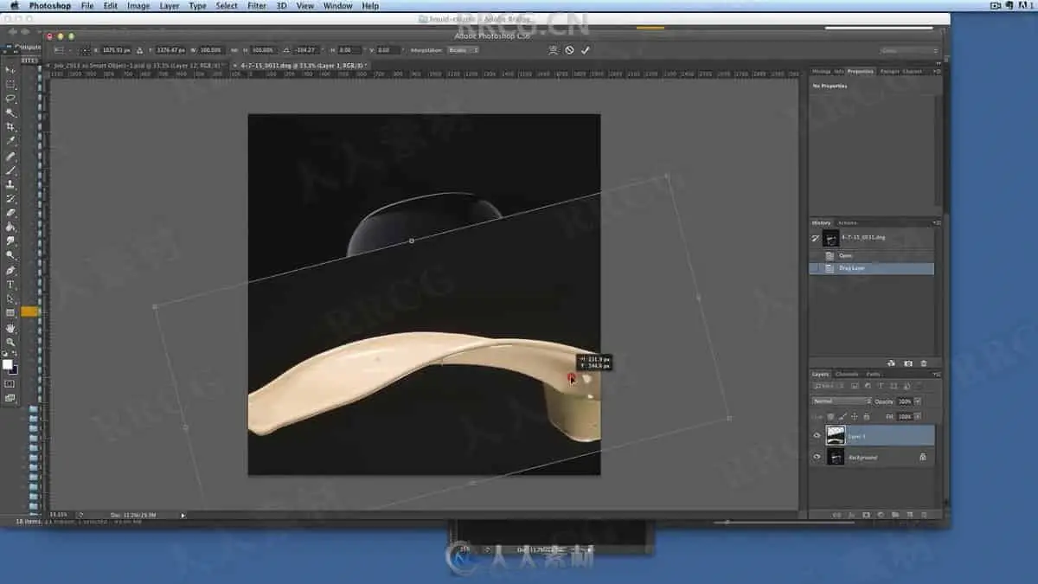Commit the transform with the checkmark

click(x=586, y=50)
